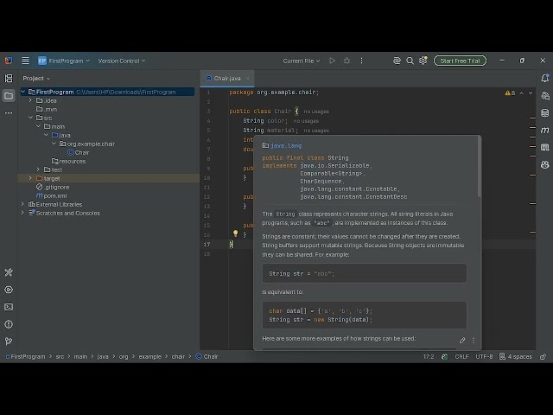Click the example breadcrumb segment
553x415 pixels.
[x=149, y=356]
